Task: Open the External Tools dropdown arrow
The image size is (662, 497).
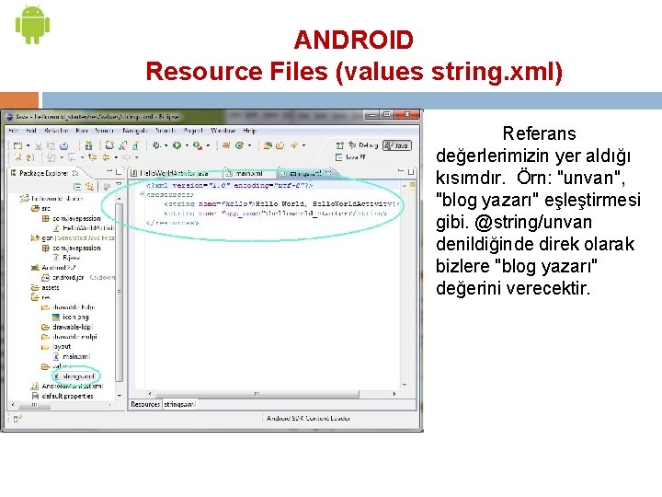Action: click(x=208, y=145)
